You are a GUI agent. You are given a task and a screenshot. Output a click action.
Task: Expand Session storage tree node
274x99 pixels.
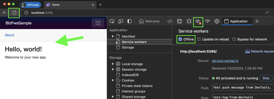coord(113,69)
